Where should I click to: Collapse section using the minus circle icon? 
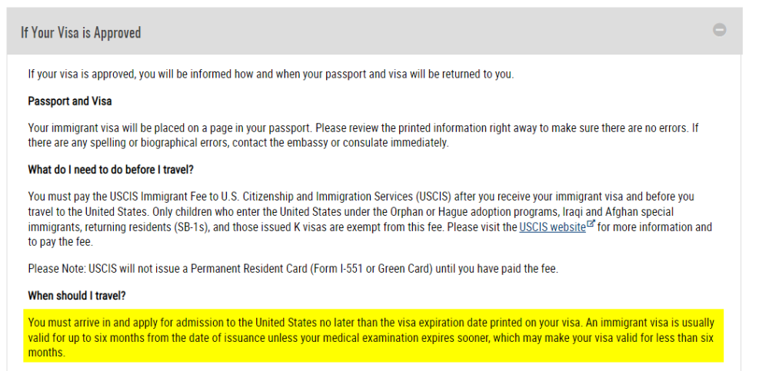click(720, 30)
